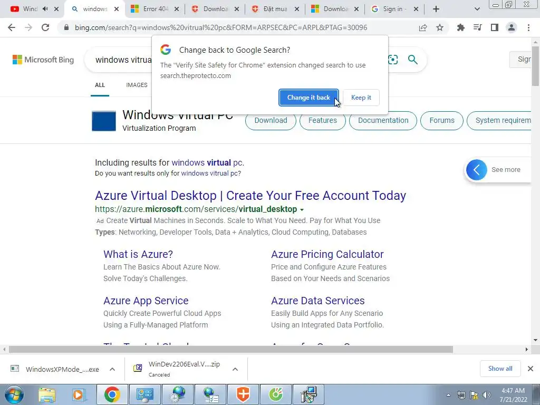540x405 pixels.
Task: Expand options for WinDev2206Eval zip download
Action: [235, 369]
